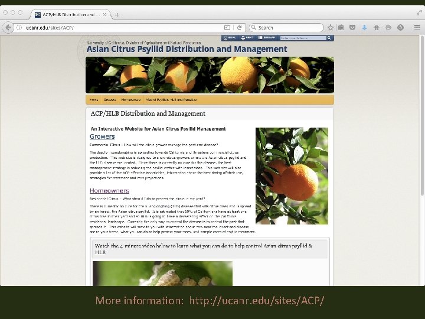Image resolution: width=425 pixels, height=319 pixels.
Task: Follow the Homeowners heading link
Action: coord(109,191)
